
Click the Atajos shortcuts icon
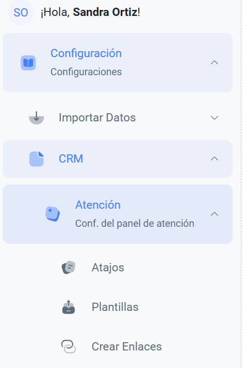69,267
